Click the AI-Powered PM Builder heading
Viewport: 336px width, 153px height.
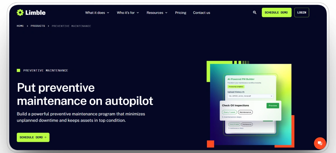(241, 79)
